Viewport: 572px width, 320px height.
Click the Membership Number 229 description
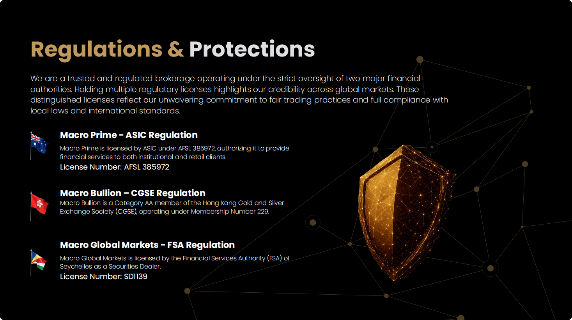pyautogui.click(x=172, y=207)
